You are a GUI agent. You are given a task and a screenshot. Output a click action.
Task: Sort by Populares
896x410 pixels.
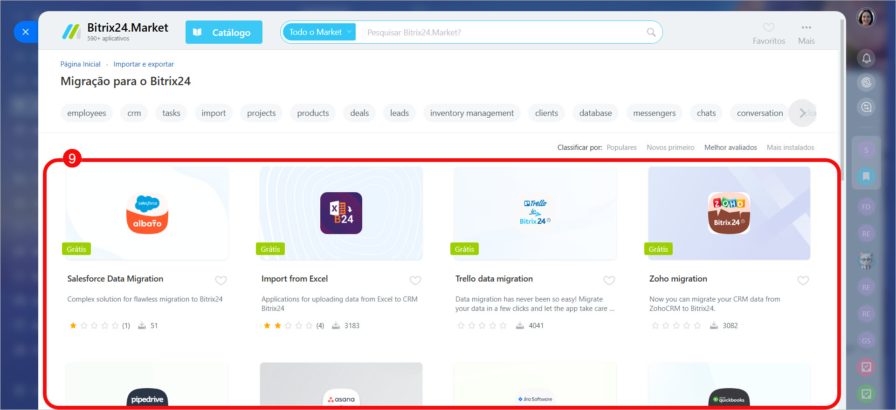(x=621, y=148)
